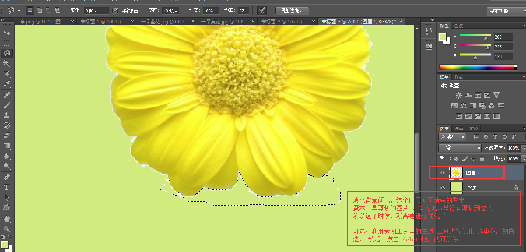Click the tablet pressure icon in options bar
This screenshot has height=252, width=526.
262,11
